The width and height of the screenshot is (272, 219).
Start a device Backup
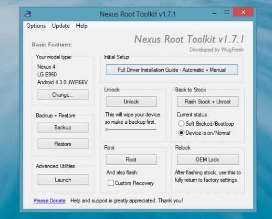tap(63, 127)
